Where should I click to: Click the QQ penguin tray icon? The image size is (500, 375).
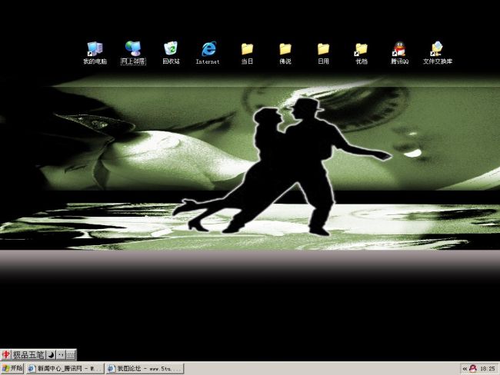[472, 369]
